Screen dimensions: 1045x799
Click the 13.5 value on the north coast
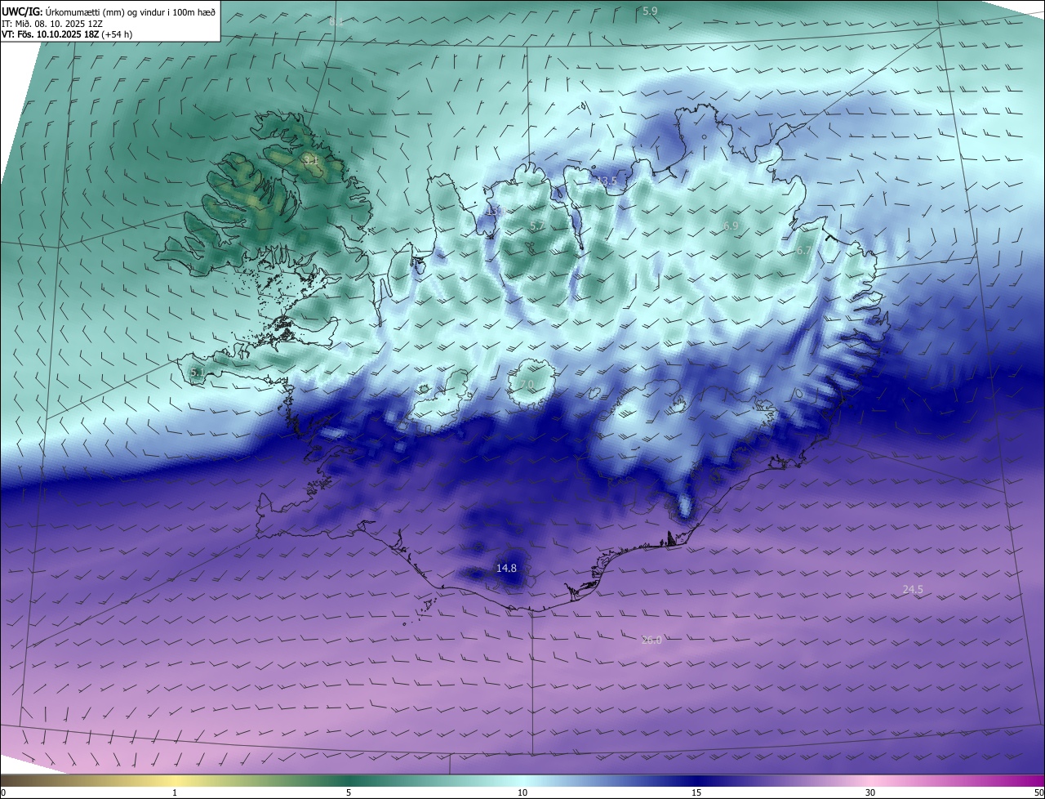[x=605, y=181]
